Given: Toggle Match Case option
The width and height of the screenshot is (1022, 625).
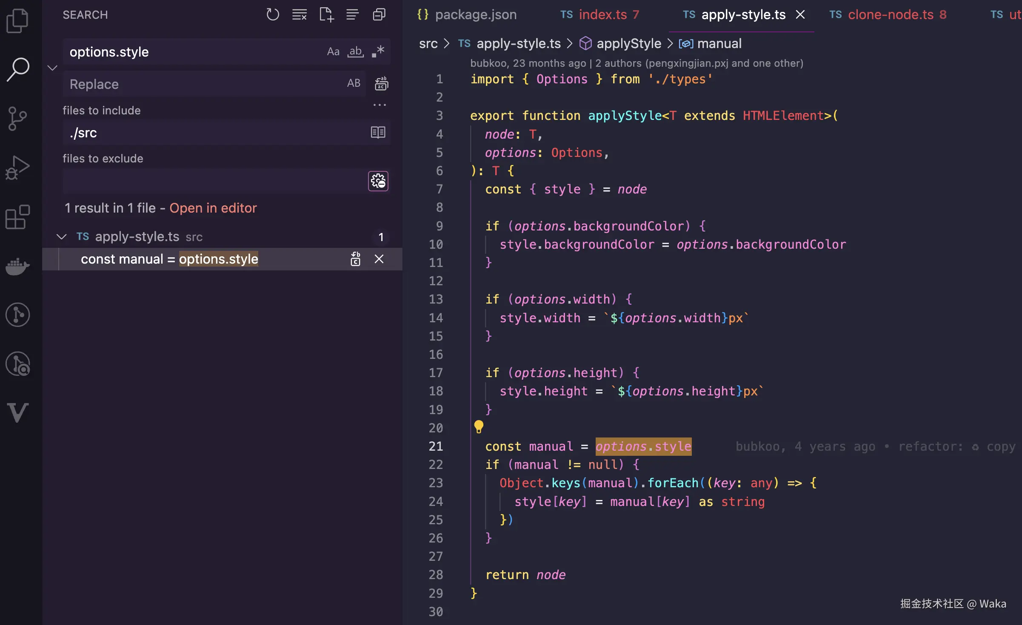Looking at the screenshot, I should tap(333, 52).
